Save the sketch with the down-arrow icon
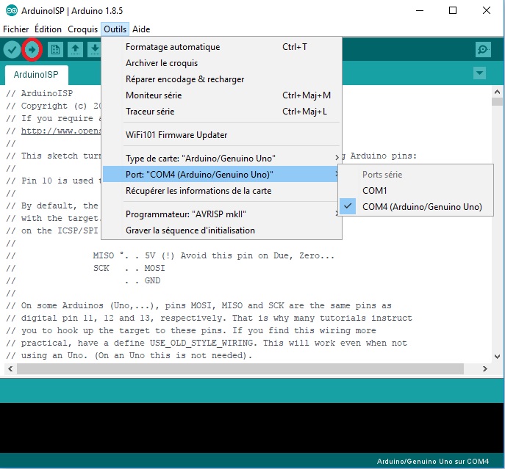505x469 pixels. click(x=95, y=50)
